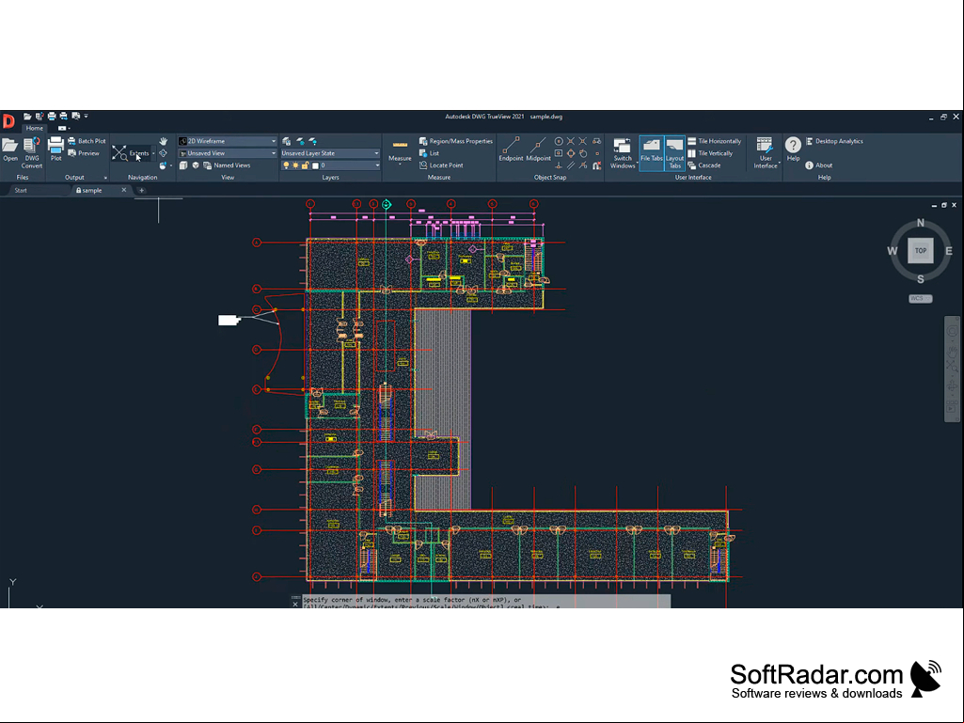Click the Plot printer icon
Image resolution: width=964 pixels, height=723 pixels.
(55, 149)
